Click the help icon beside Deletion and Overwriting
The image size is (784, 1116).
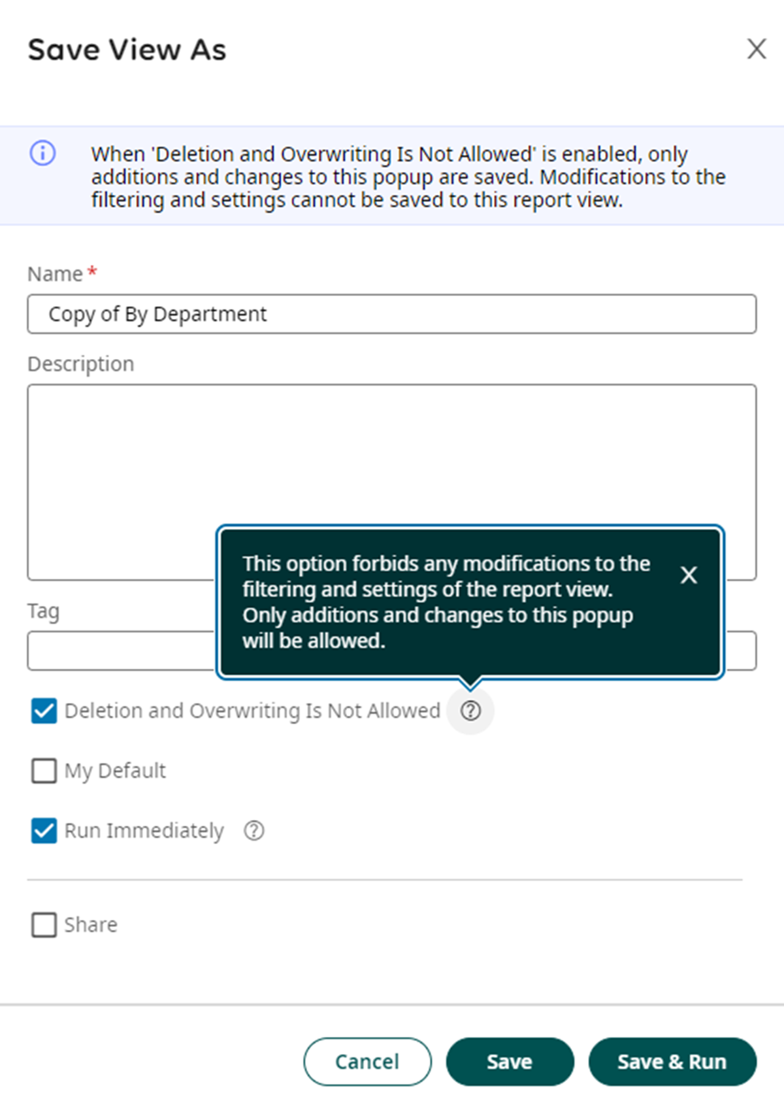point(470,711)
